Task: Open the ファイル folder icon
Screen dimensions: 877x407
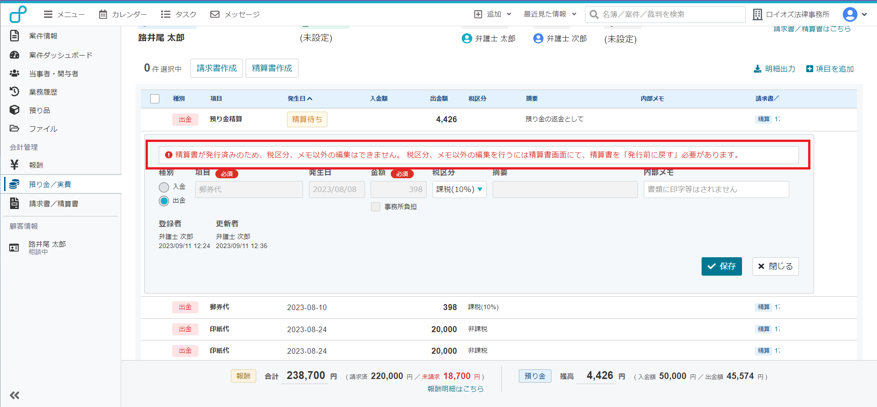Action: tap(15, 129)
